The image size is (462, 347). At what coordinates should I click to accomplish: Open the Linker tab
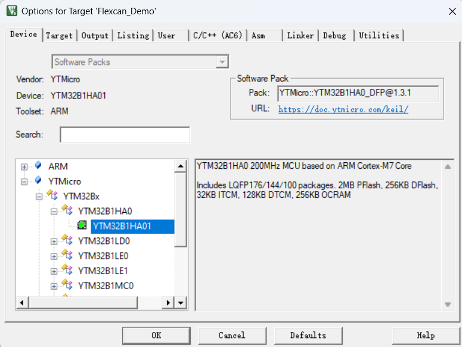(x=300, y=36)
